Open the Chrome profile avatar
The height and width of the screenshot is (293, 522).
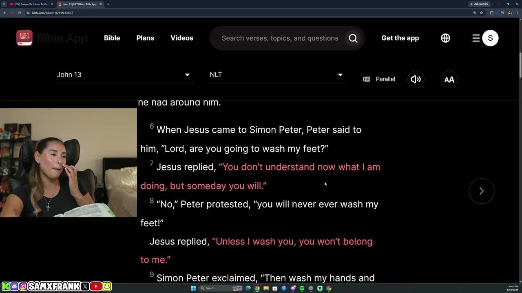click(510, 13)
